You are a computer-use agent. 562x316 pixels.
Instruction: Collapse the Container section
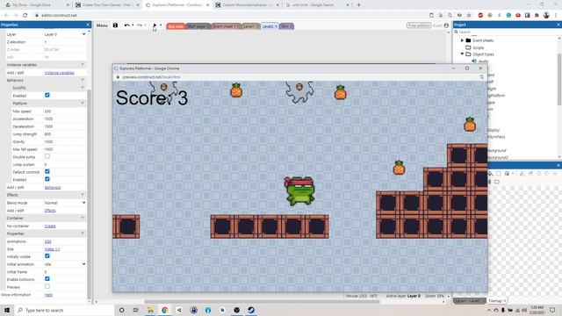tap(83, 218)
